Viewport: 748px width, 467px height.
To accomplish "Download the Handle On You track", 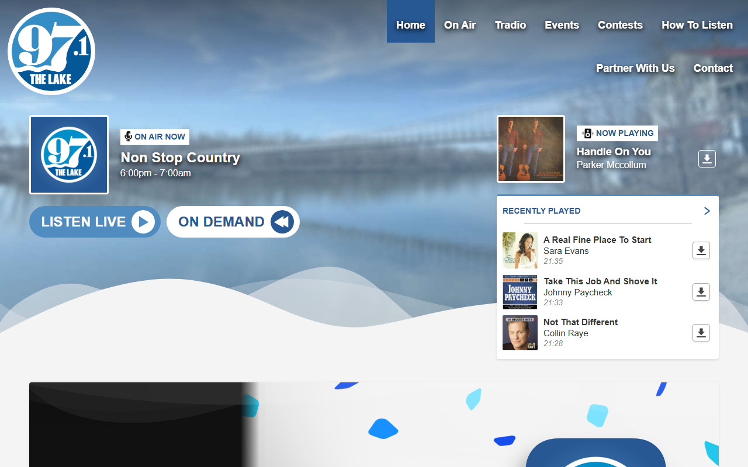I will (707, 159).
